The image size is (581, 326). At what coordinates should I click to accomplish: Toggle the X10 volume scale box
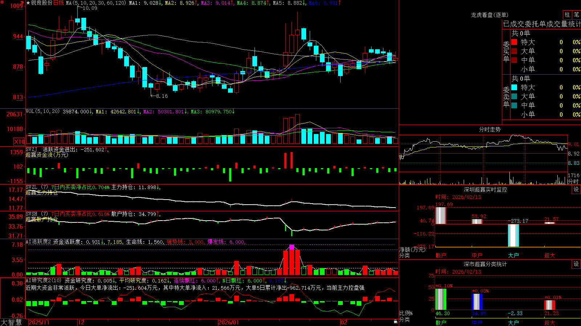(19, 142)
